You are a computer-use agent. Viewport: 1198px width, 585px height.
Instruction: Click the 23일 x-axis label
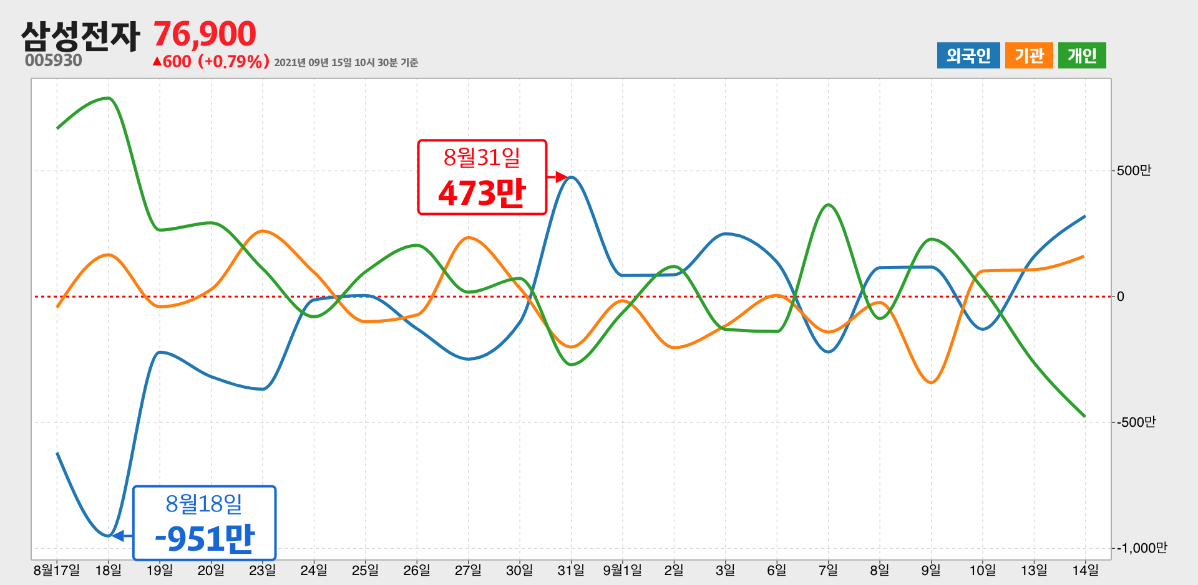(x=262, y=570)
